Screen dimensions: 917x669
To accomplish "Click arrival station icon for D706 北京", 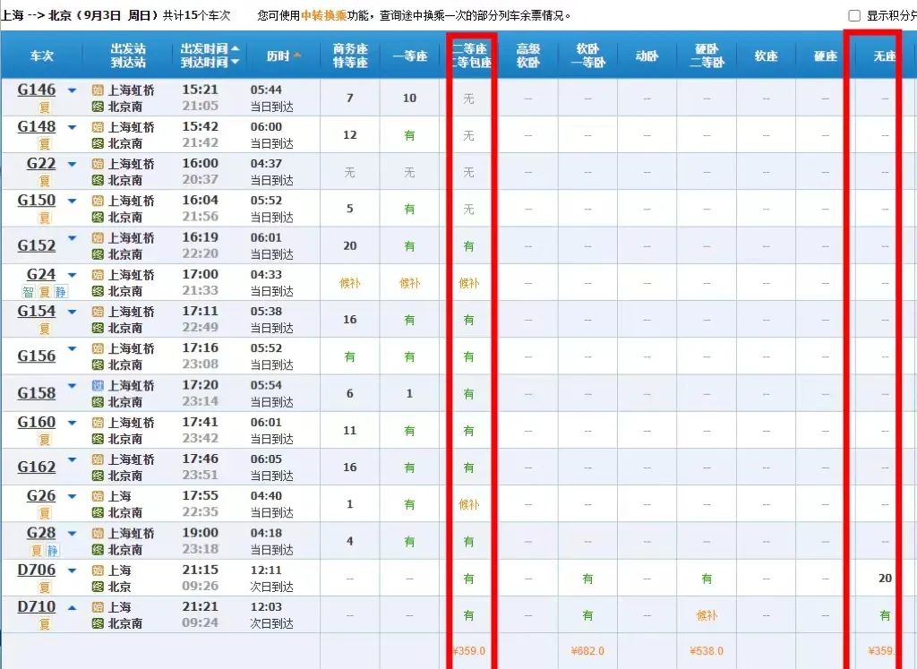I will pyautogui.click(x=98, y=588).
